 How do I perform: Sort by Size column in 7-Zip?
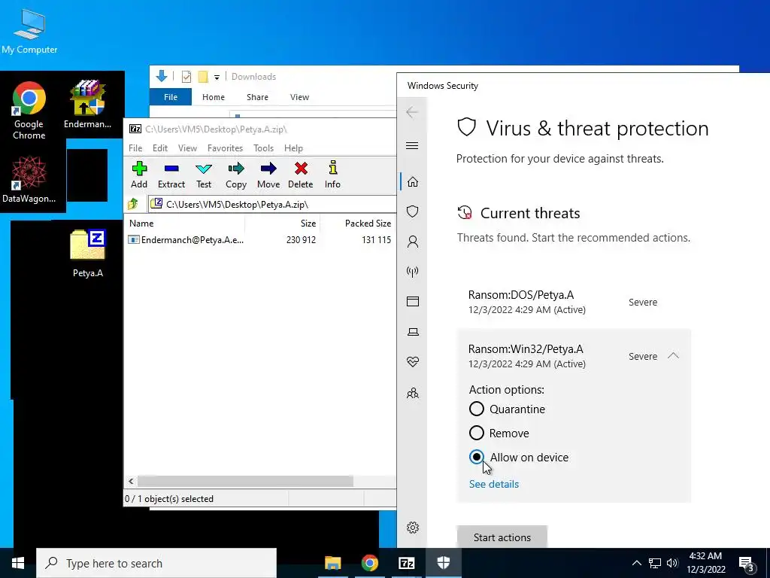pos(283,223)
